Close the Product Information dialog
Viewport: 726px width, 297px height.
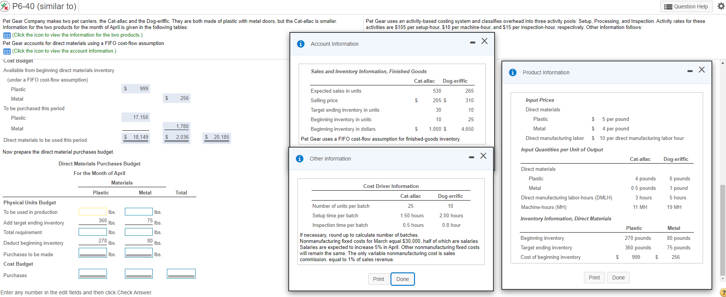[702, 69]
